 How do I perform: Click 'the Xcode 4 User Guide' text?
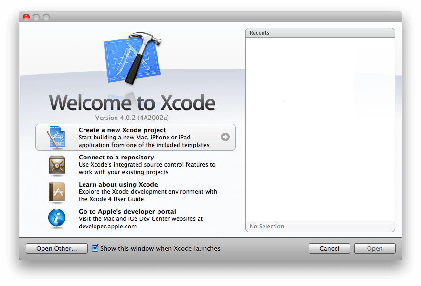click(x=111, y=199)
